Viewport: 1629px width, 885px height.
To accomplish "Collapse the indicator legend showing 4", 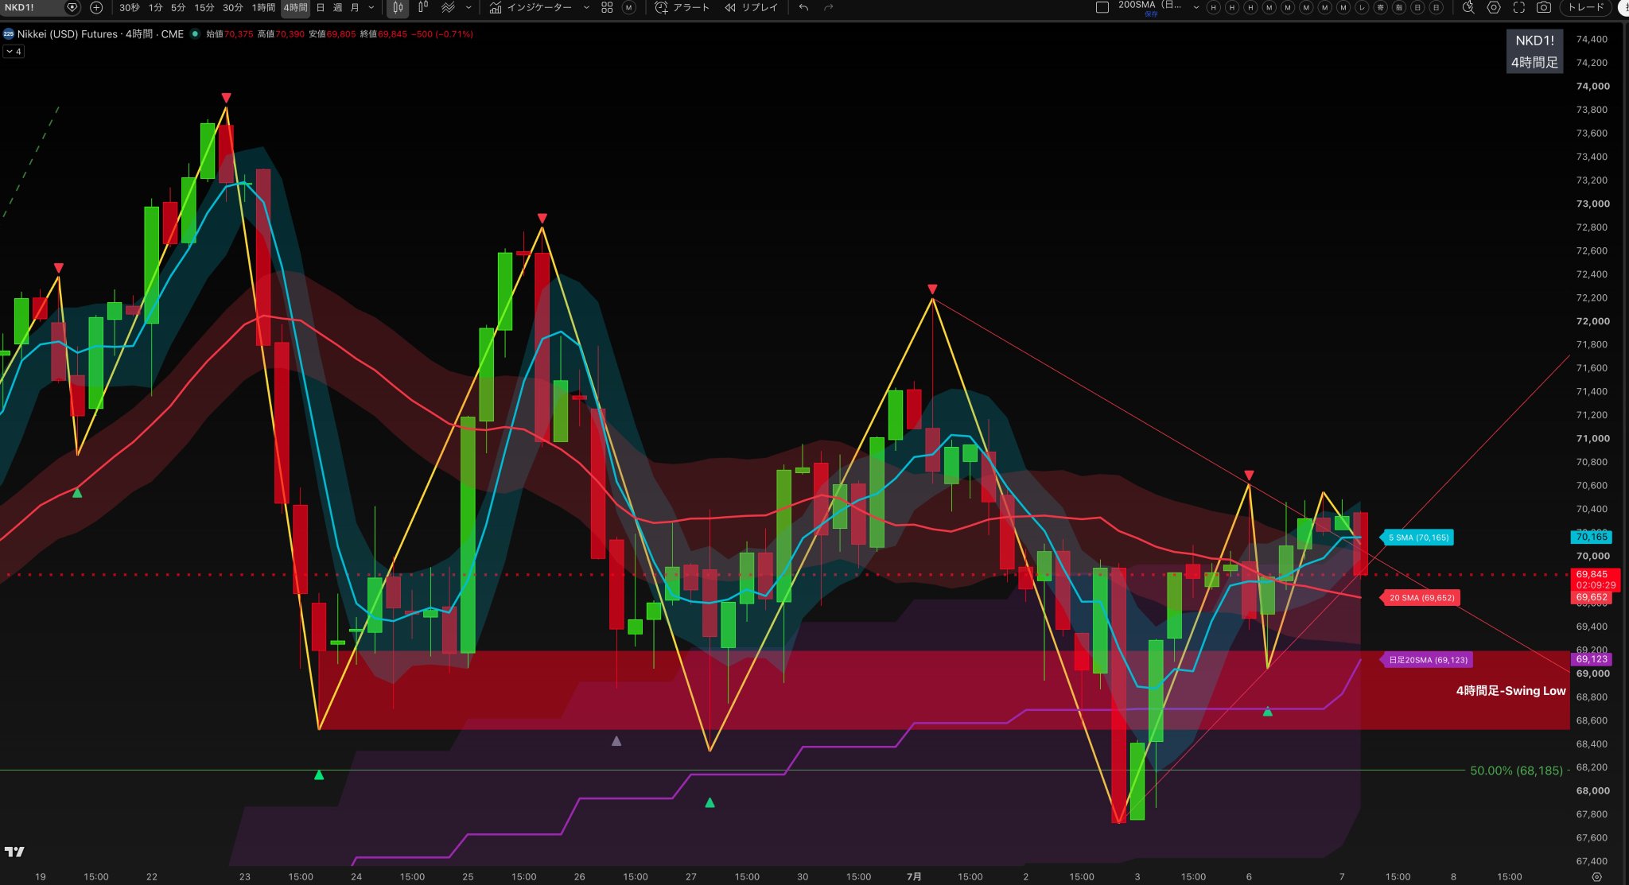I will (x=14, y=51).
